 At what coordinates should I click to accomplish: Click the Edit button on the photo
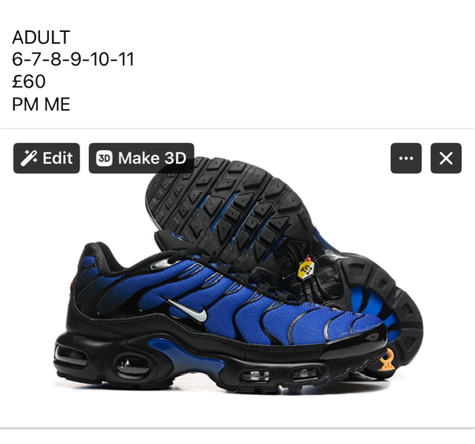click(46, 158)
